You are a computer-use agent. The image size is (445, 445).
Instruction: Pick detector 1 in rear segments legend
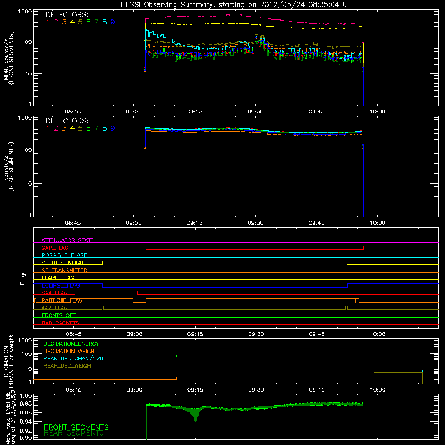click(x=48, y=128)
